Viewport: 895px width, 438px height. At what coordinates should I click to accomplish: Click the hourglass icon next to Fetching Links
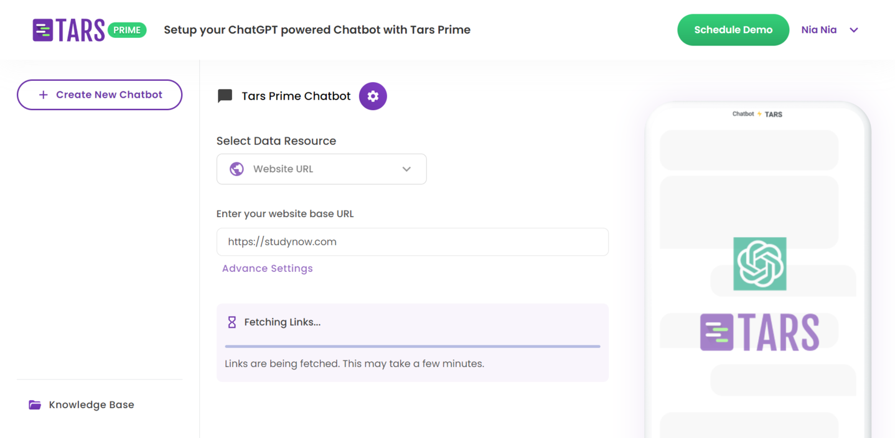click(x=232, y=322)
